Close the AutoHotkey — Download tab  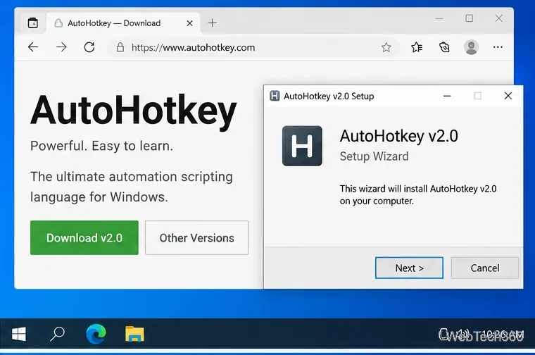(x=189, y=23)
